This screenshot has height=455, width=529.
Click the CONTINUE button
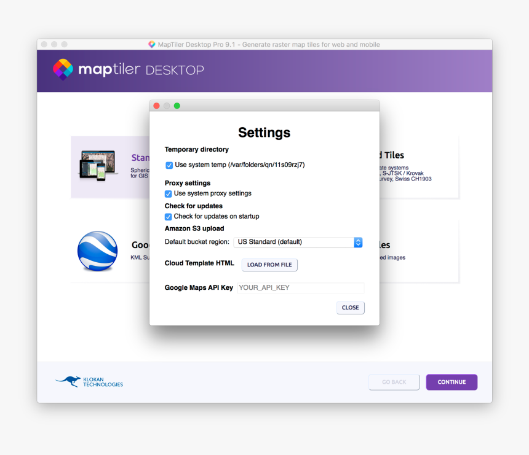pyautogui.click(x=451, y=382)
